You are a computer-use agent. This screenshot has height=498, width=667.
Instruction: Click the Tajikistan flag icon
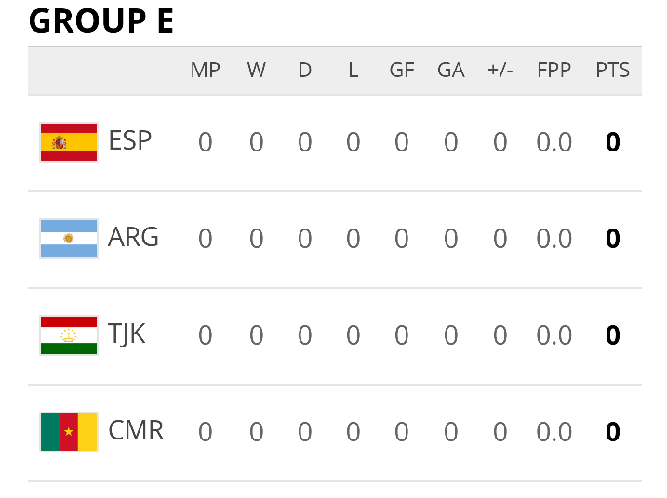[69, 335]
